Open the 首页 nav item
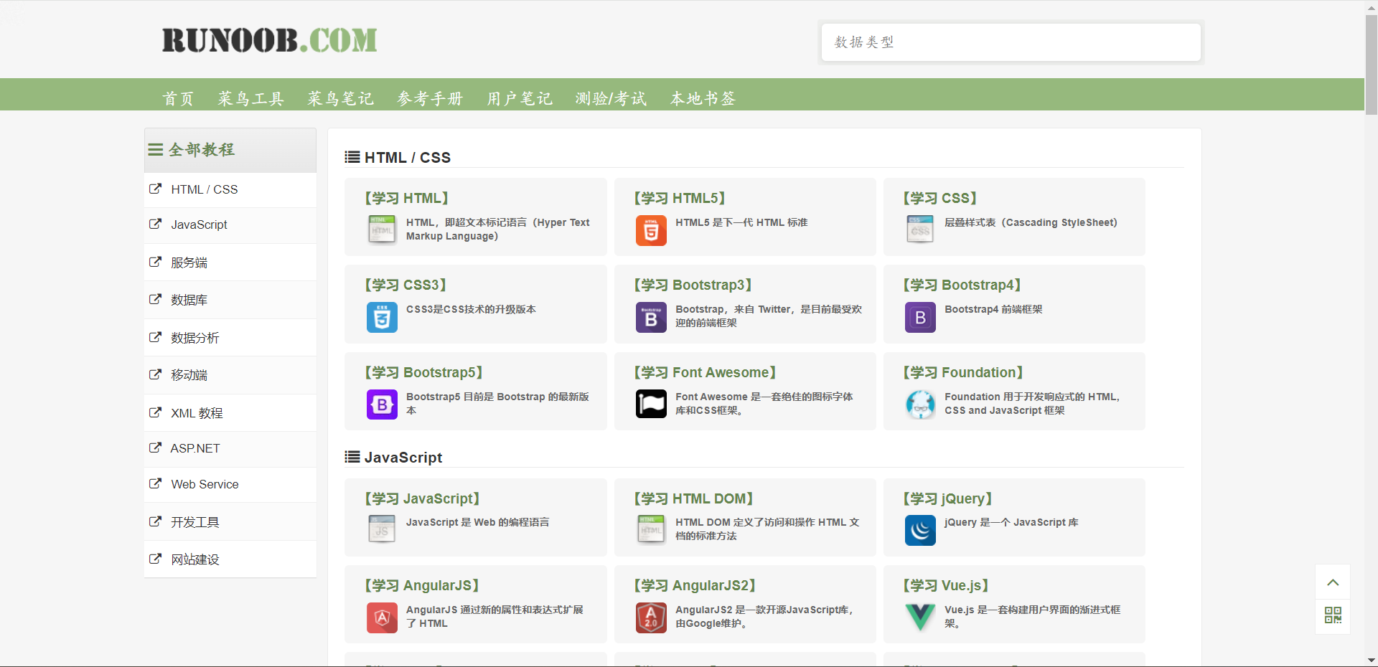1378x667 pixels. (178, 98)
